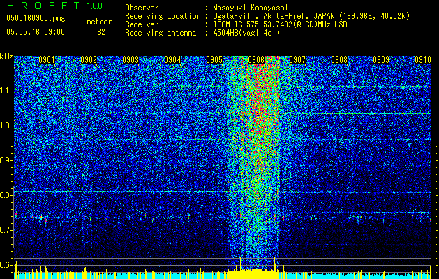Click the Receiver field label
Image resolution: width=439 pixels, height=279 pixels.
(142, 24)
